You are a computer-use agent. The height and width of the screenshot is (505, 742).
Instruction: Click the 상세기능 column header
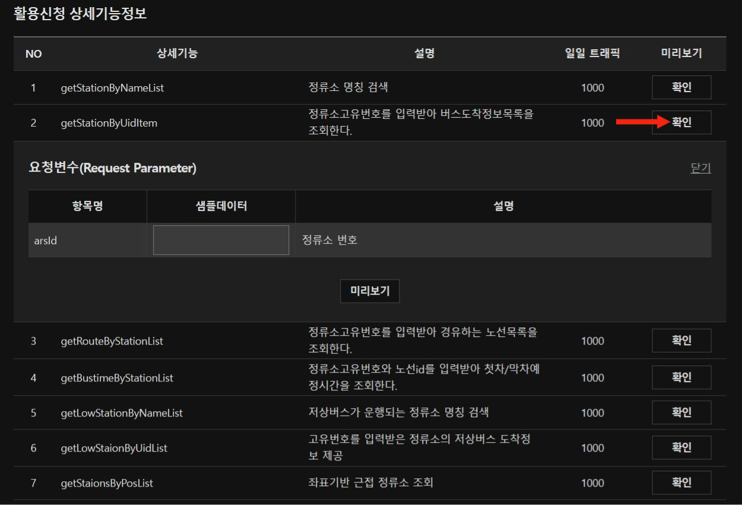(x=177, y=53)
